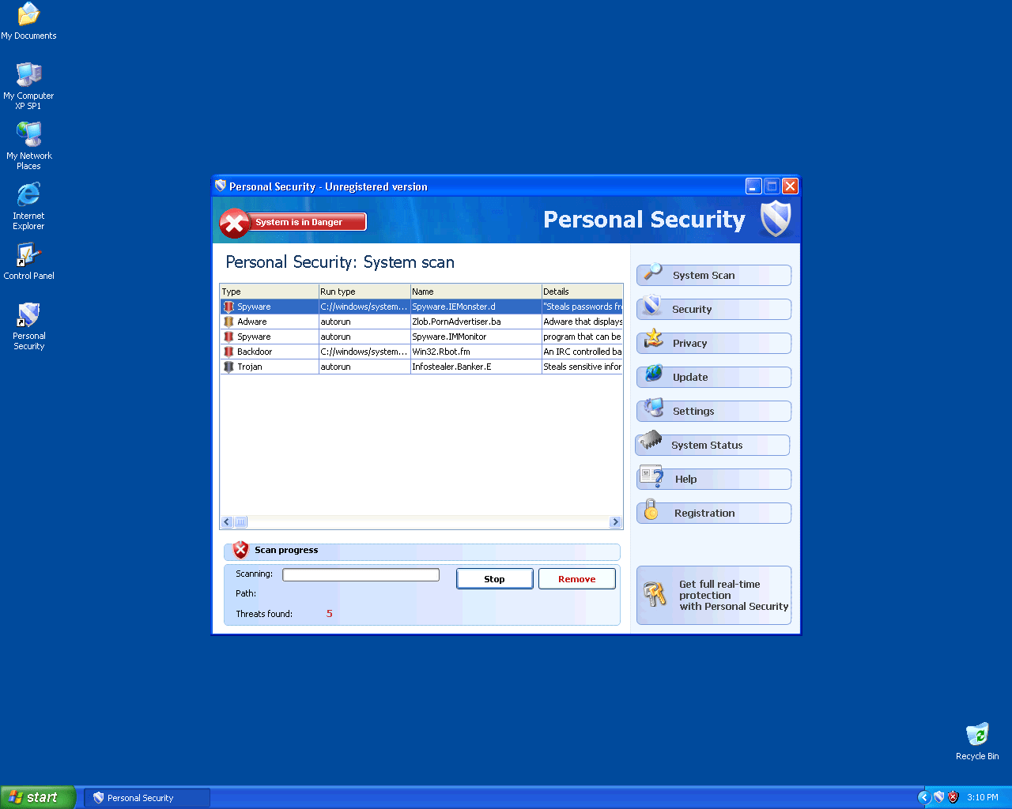Viewport: 1012px width, 809px height.
Task: Open Help using the question mark icon
Action: pos(651,475)
